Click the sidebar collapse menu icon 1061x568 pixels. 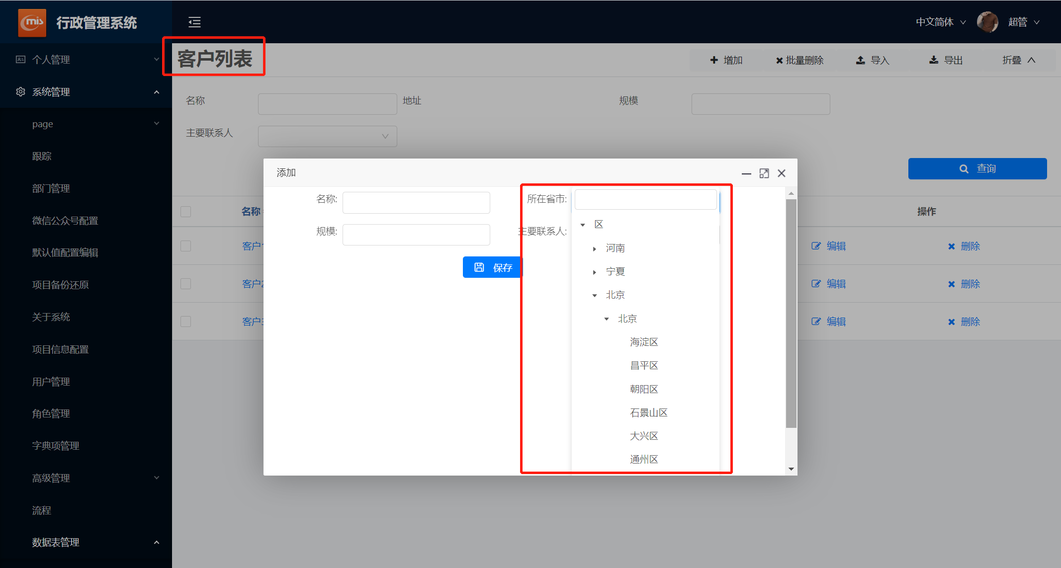(x=194, y=22)
